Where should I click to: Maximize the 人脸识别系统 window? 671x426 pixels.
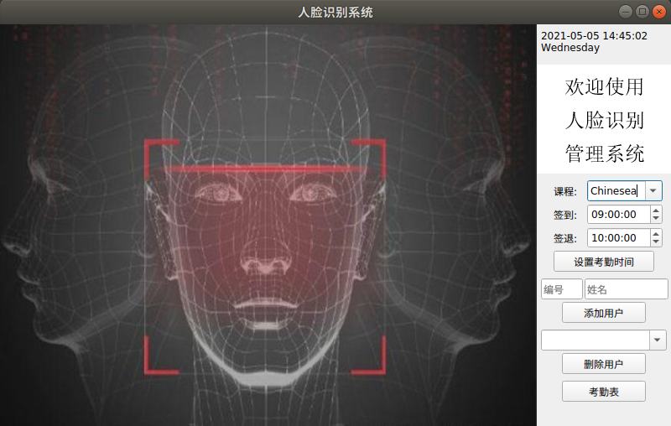coord(642,12)
